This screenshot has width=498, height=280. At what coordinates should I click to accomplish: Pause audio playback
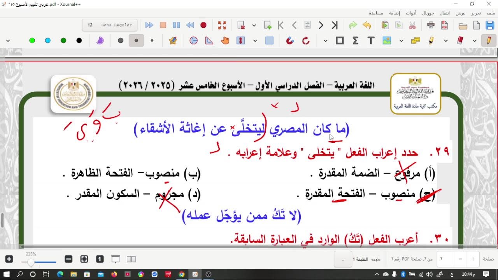click(176, 25)
